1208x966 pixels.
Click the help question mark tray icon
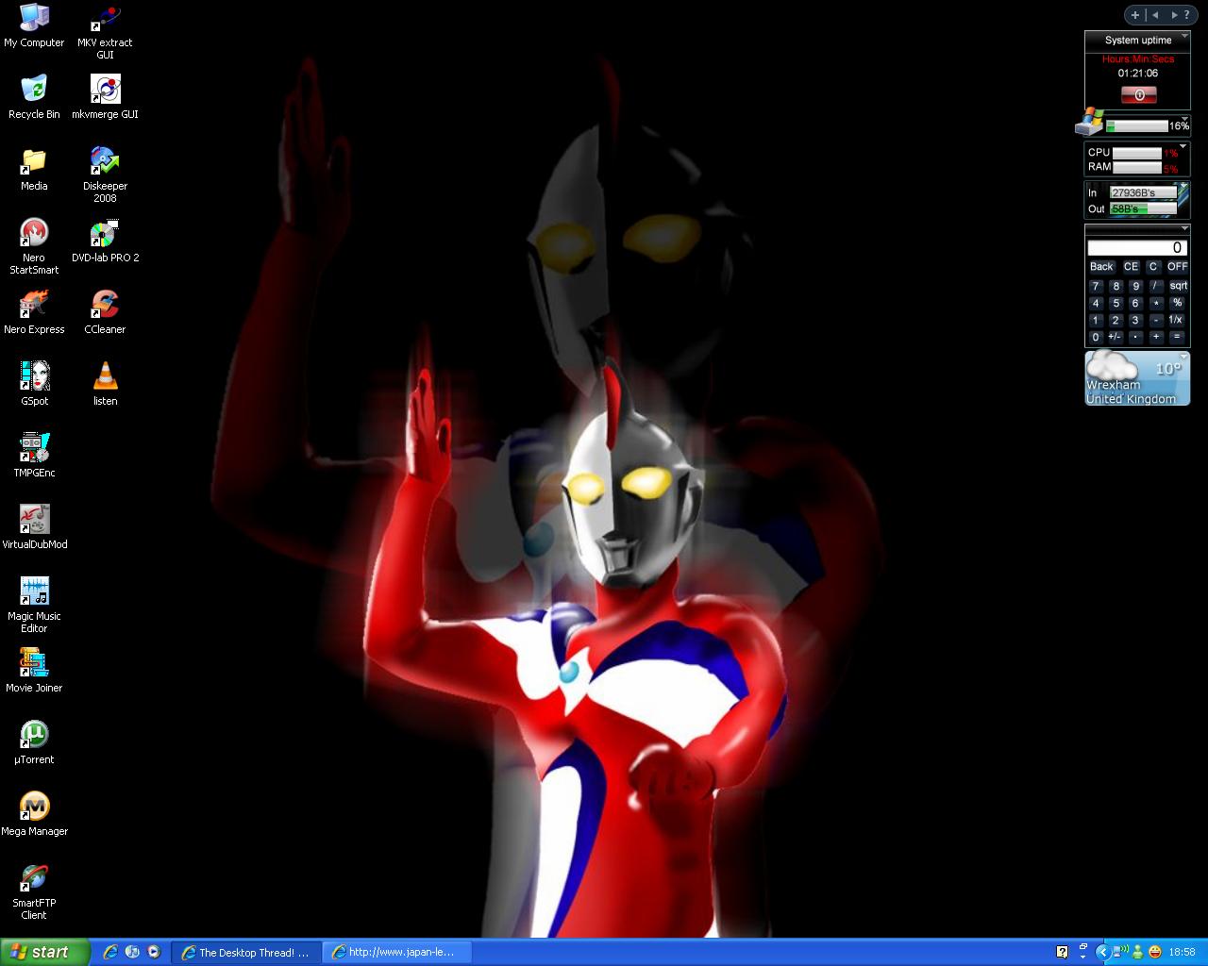[1062, 952]
